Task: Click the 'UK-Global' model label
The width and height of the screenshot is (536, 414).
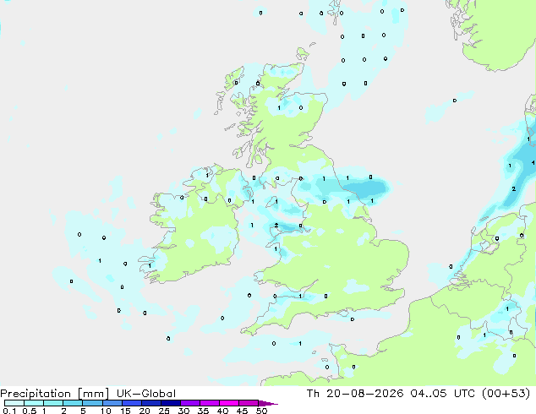Action: [x=146, y=394]
